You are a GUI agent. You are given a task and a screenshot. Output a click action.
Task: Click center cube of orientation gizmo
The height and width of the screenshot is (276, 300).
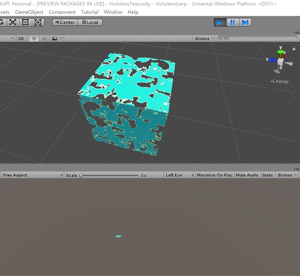coord(280,62)
